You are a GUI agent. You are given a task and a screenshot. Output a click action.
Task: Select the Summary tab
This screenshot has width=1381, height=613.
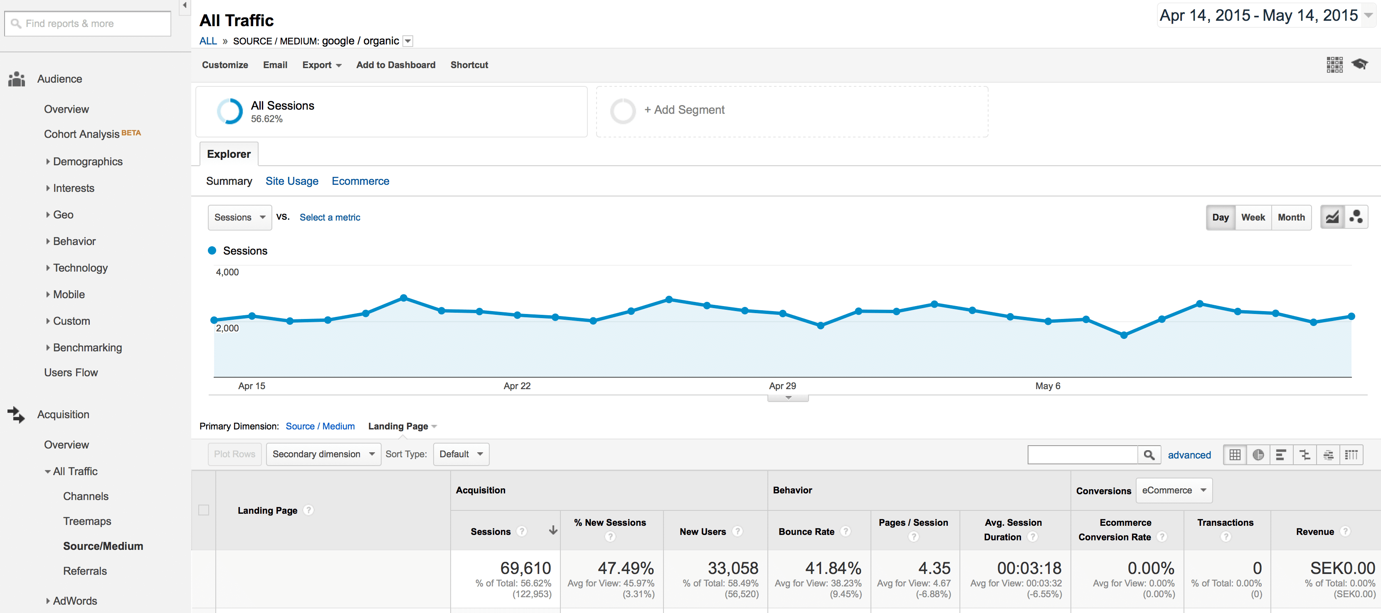229,181
